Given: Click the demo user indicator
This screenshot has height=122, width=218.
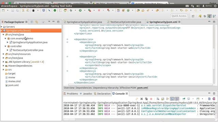Looking at the screenshot, I should [x=207, y=6].
